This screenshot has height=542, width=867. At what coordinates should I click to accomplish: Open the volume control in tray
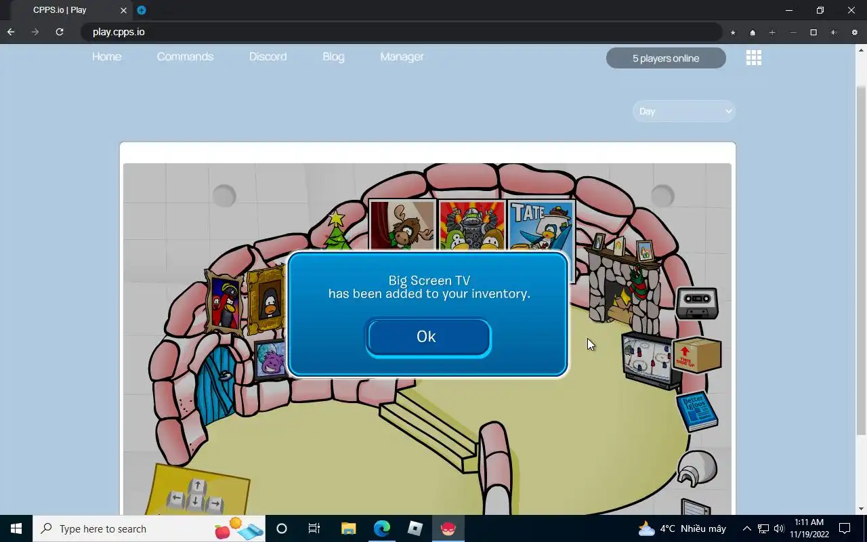(x=779, y=528)
